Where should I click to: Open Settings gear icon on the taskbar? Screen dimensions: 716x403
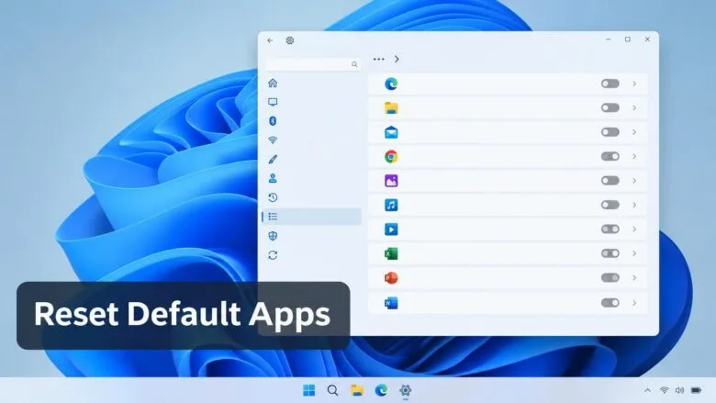coord(406,390)
